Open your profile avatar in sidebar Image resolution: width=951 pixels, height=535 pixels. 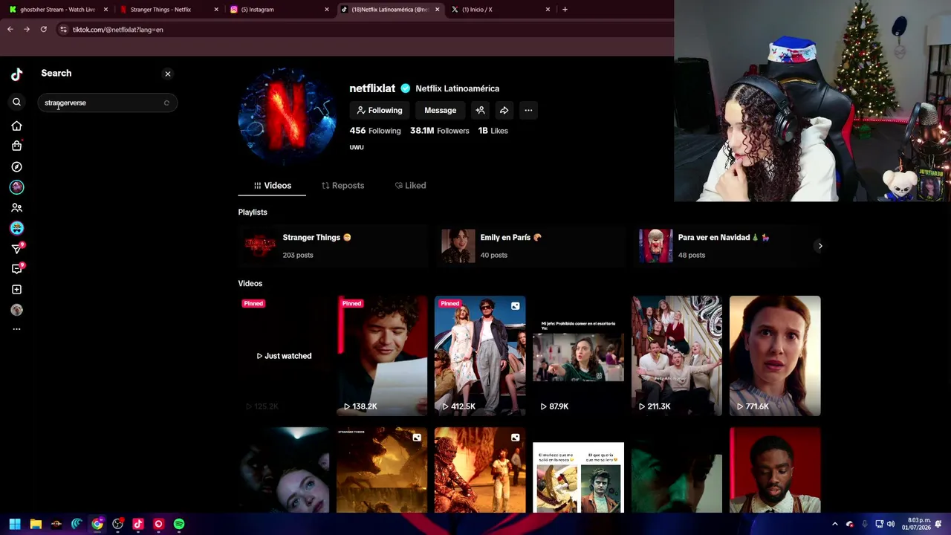tap(16, 310)
